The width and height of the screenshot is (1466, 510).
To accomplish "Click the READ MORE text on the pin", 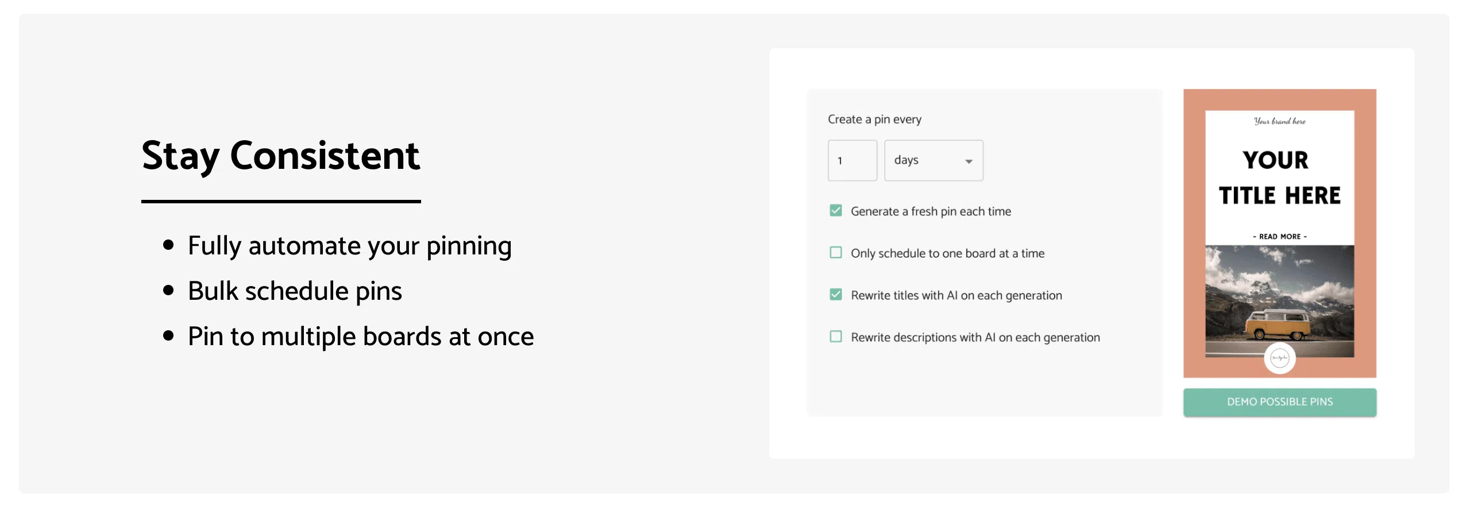I will point(1279,237).
